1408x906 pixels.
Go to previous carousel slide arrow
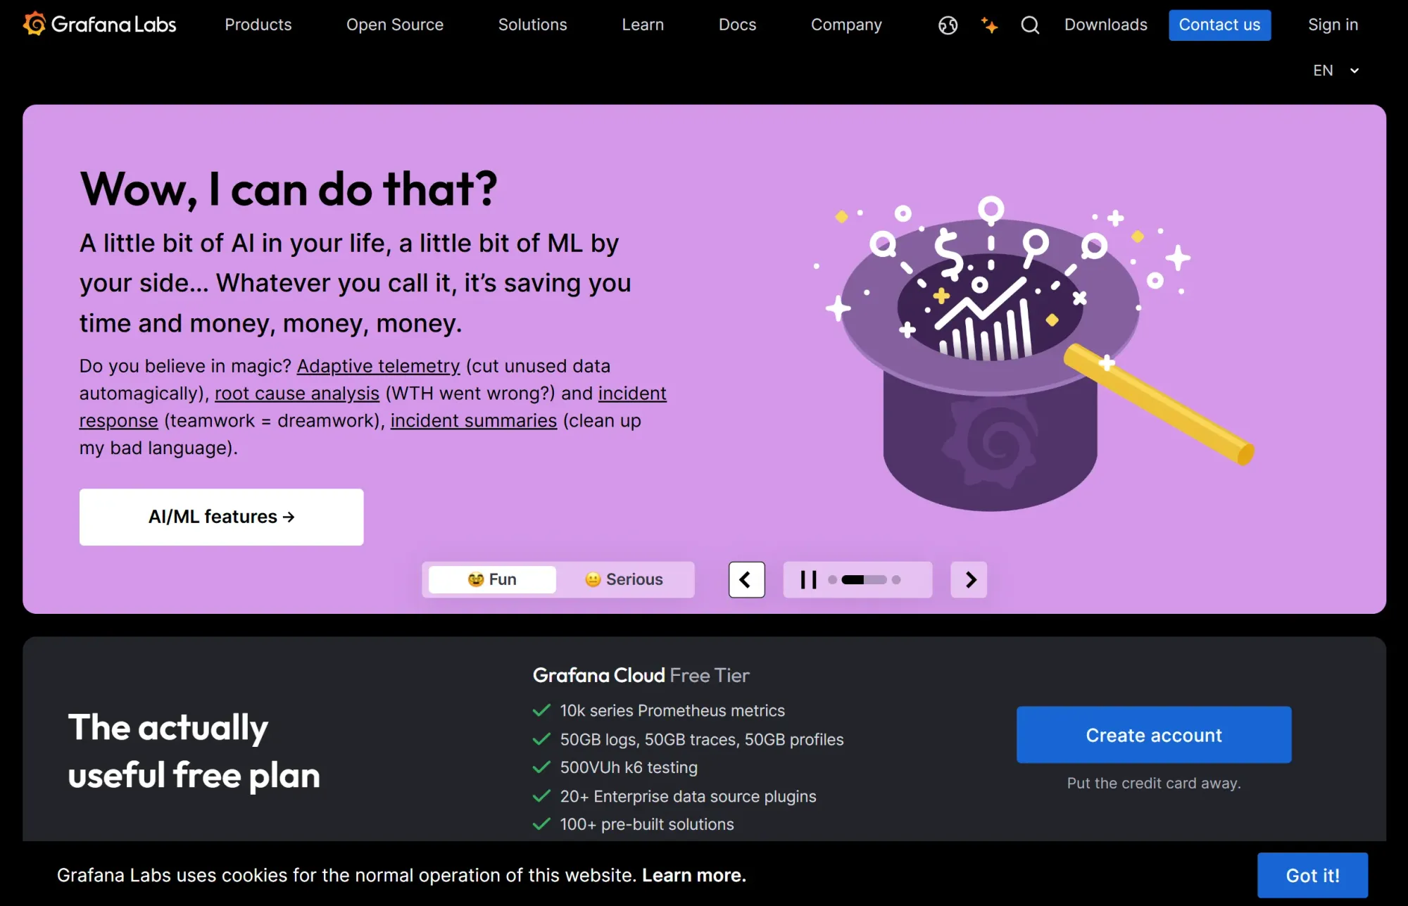746,579
